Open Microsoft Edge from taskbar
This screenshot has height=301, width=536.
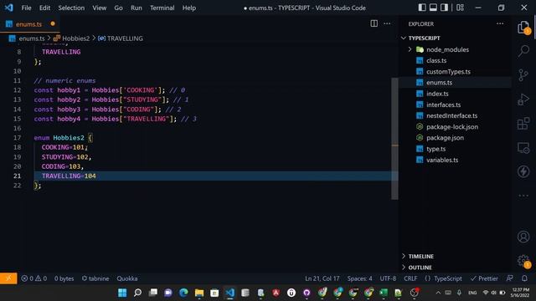point(183,293)
